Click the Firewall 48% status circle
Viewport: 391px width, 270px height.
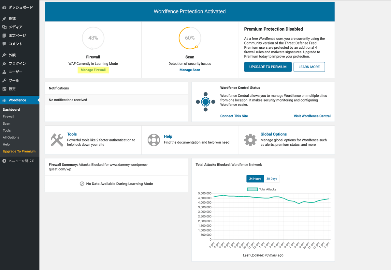[93, 38]
